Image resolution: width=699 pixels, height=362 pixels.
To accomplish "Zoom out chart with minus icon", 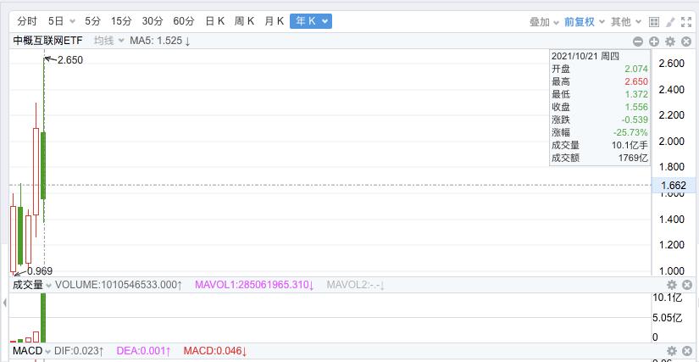I will (x=638, y=42).
